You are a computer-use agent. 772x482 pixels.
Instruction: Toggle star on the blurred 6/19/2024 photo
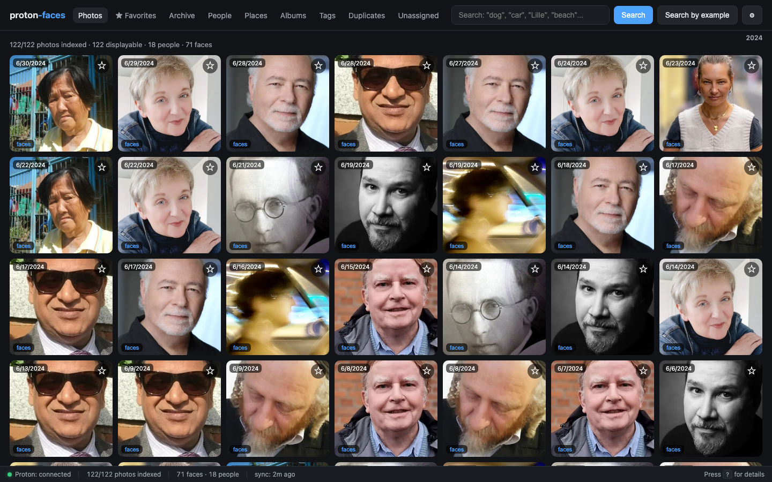pyautogui.click(x=535, y=167)
